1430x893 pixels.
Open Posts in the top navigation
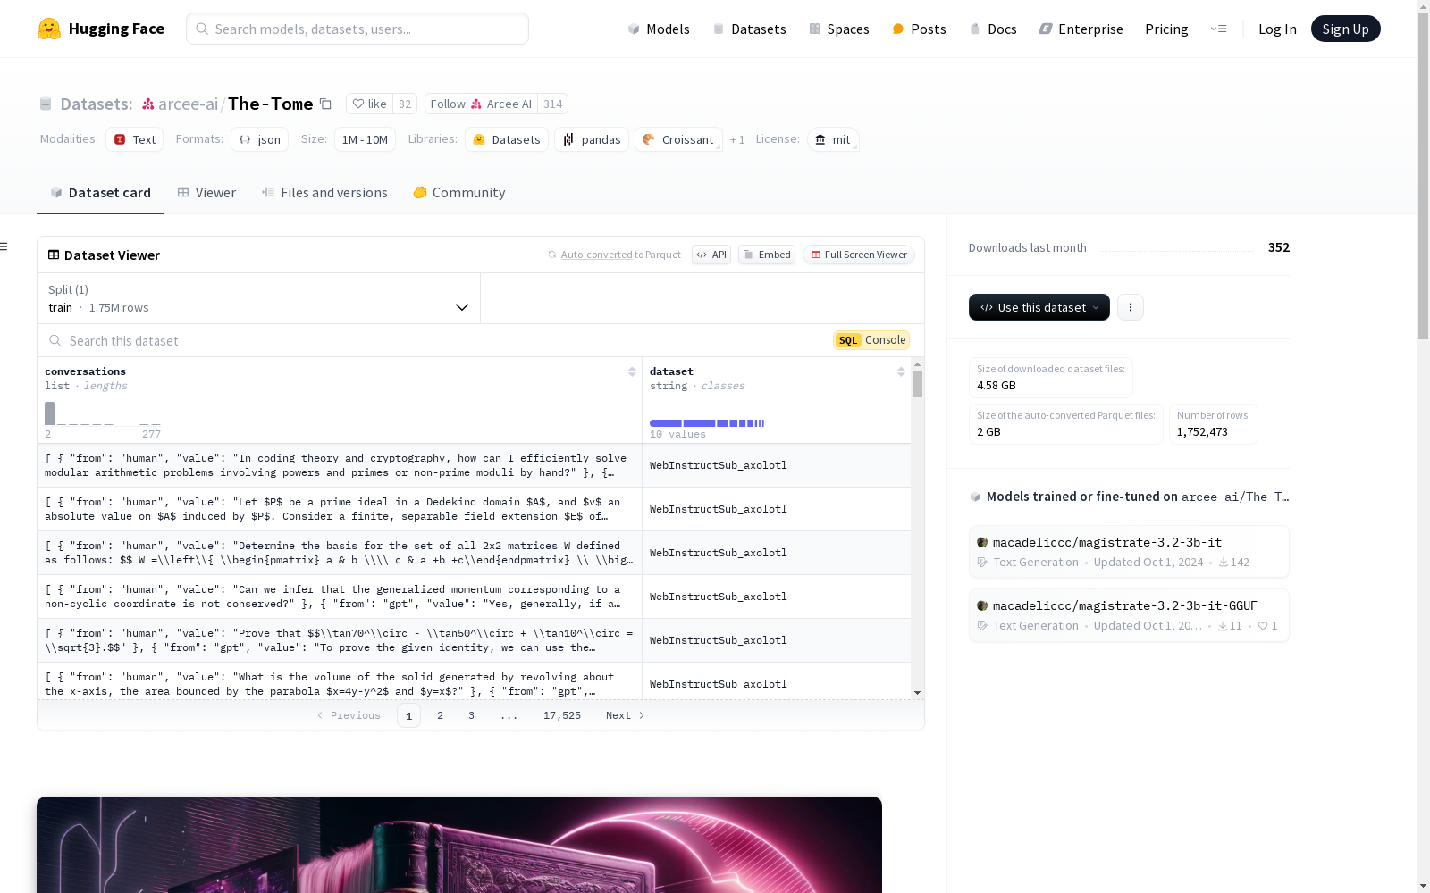[x=919, y=29]
